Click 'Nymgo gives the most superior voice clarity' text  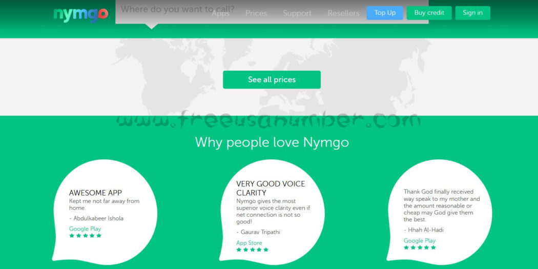click(273, 211)
